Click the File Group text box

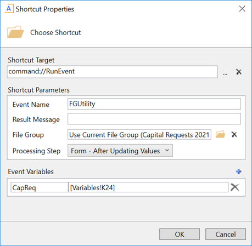139,135
